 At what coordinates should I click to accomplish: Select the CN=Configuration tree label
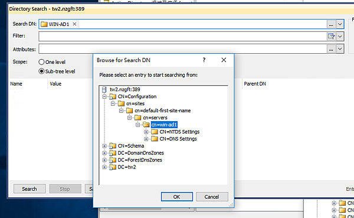tap(137, 96)
